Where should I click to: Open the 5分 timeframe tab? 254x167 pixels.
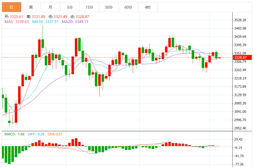point(70,7)
